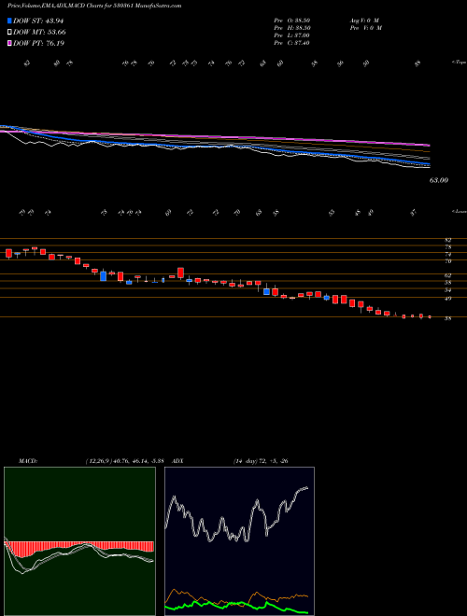Click the 'Pre V: 0 M' value

[x=367, y=28]
